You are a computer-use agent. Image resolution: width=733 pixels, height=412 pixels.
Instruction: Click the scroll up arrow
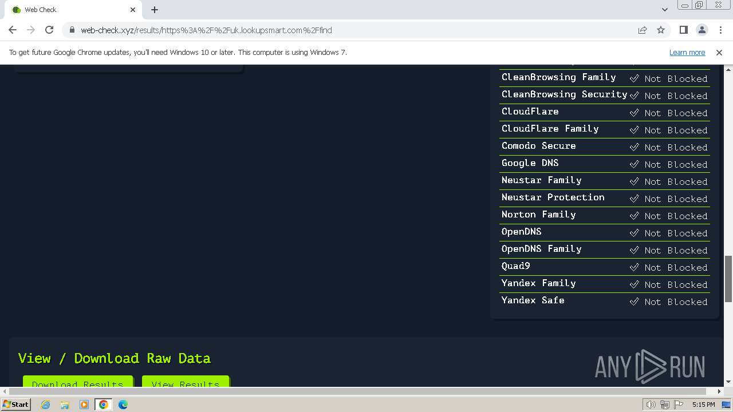(x=728, y=69)
